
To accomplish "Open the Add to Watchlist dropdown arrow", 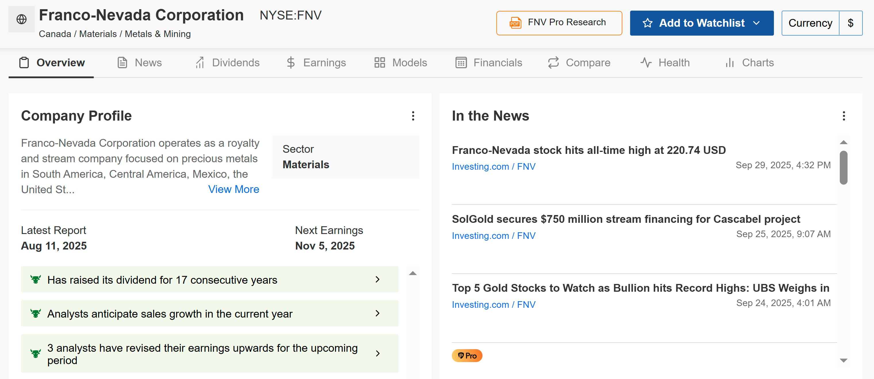I will point(756,23).
